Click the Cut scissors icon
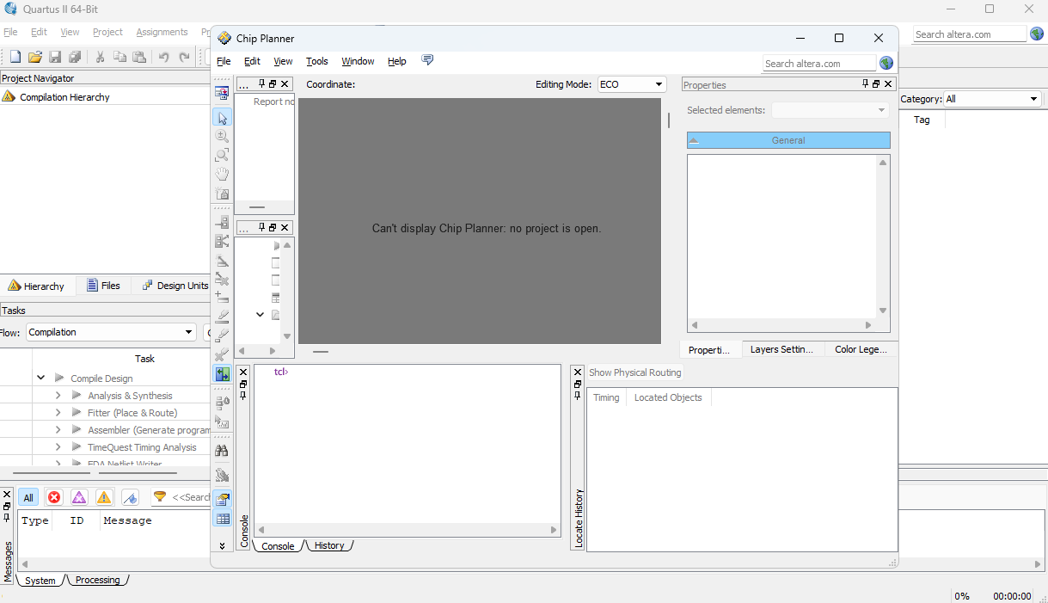This screenshot has height=603, width=1048. tap(100, 57)
